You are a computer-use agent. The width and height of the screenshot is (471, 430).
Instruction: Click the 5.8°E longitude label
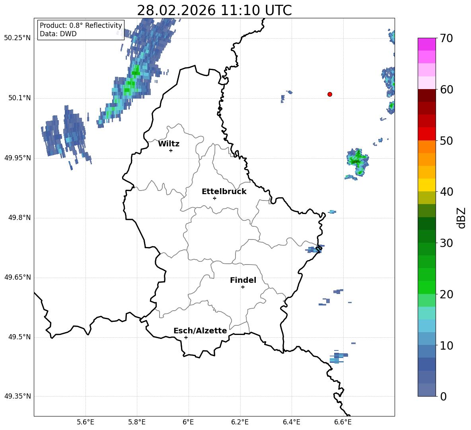(x=137, y=422)
